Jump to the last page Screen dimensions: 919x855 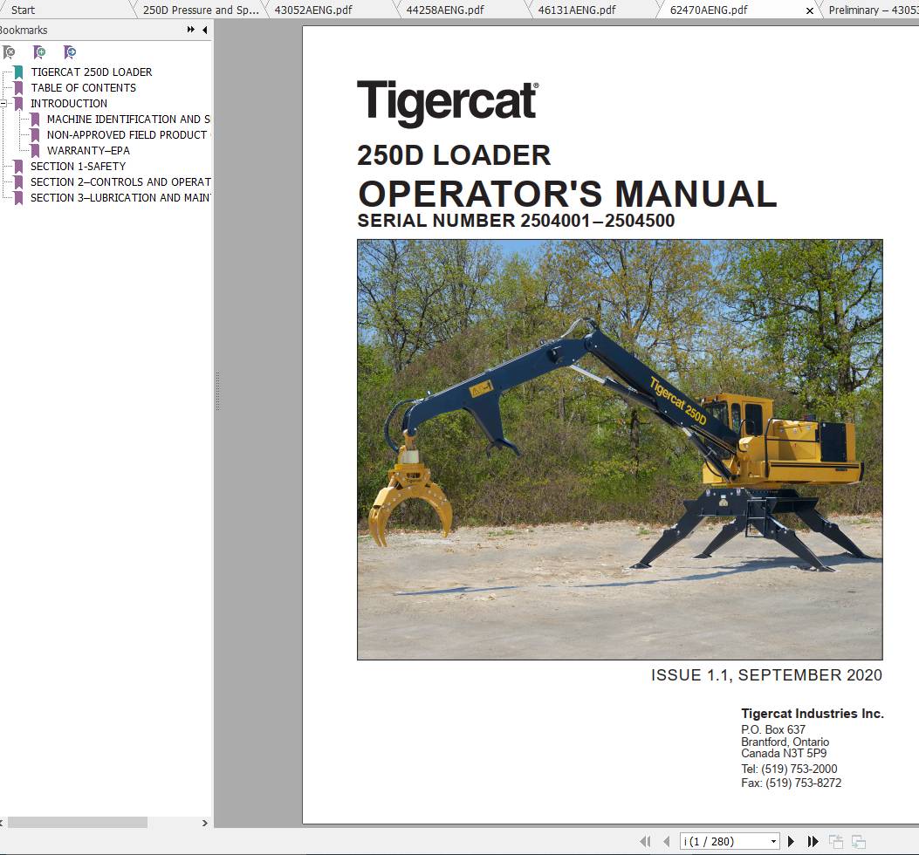[x=812, y=841]
